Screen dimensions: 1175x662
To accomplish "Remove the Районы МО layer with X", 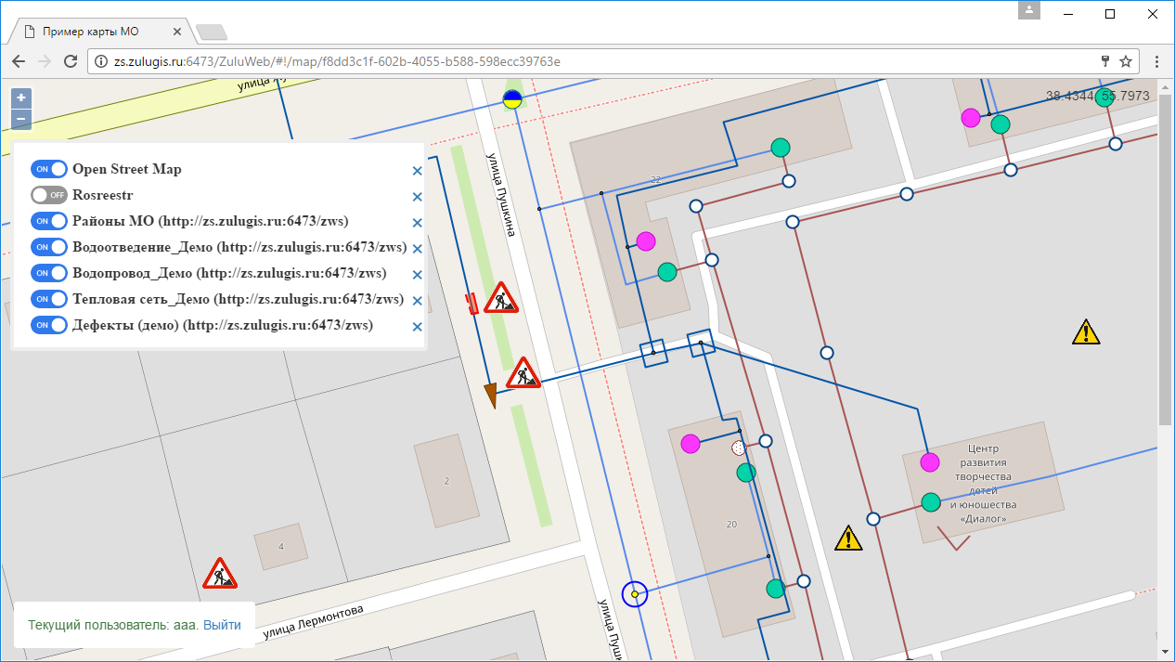I will click(x=417, y=223).
